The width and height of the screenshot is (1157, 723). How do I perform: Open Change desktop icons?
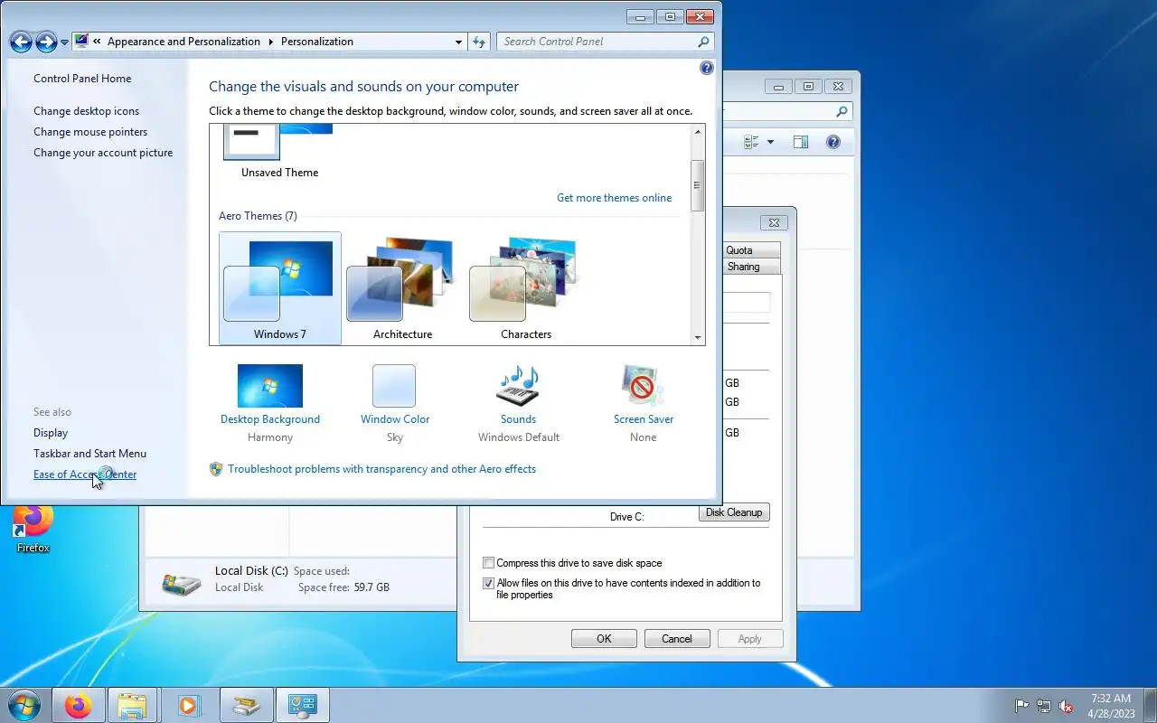(x=87, y=111)
